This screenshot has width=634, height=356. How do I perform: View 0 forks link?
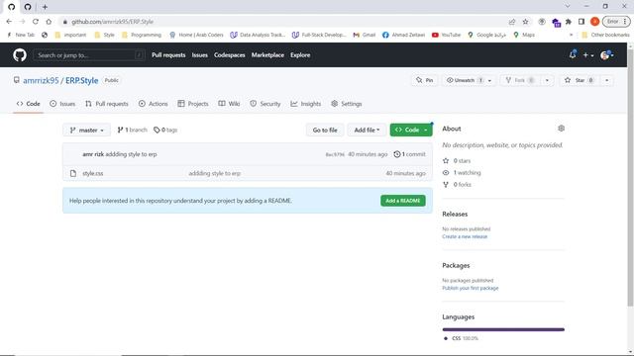[457, 185]
